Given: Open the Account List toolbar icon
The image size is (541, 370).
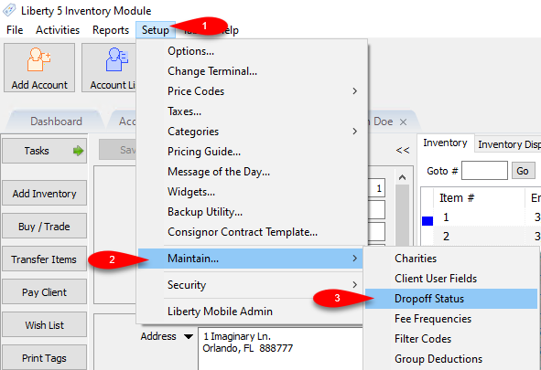Looking at the screenshot, I should click(109, 68).
